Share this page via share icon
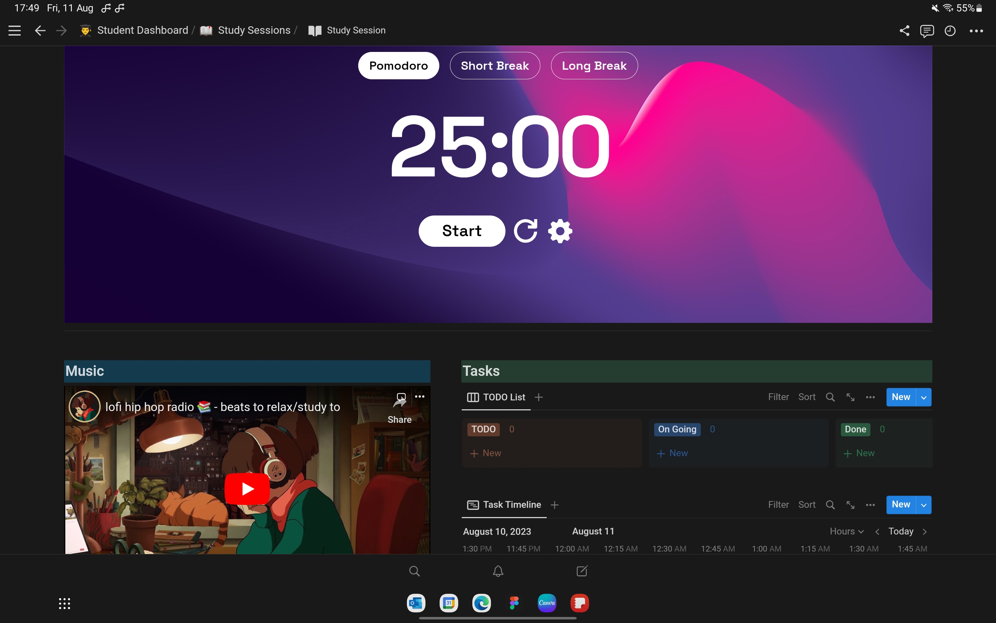The width and height of the screenshot is (996, 623). click(x=904, y=31)
